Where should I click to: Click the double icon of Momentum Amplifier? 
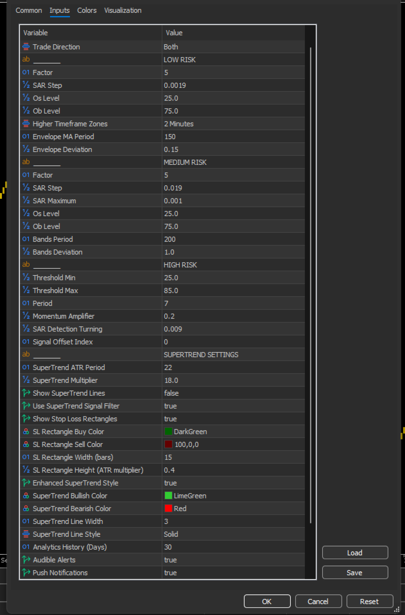[26, 316]
